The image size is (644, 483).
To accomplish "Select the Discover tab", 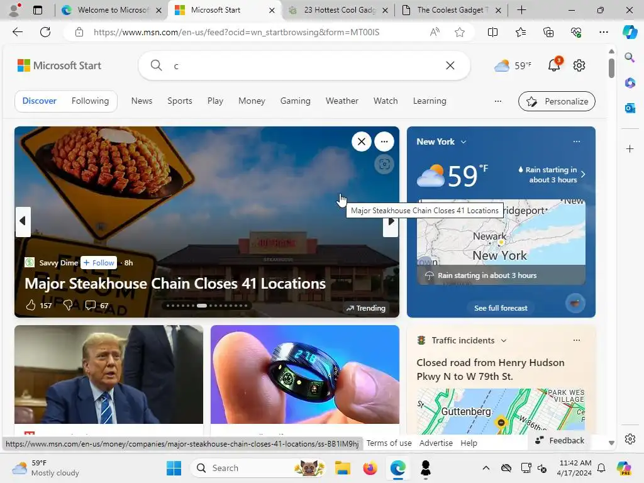I will coord(40,101).
